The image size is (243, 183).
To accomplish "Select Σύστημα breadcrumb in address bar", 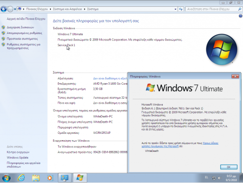I will point(93,9).
